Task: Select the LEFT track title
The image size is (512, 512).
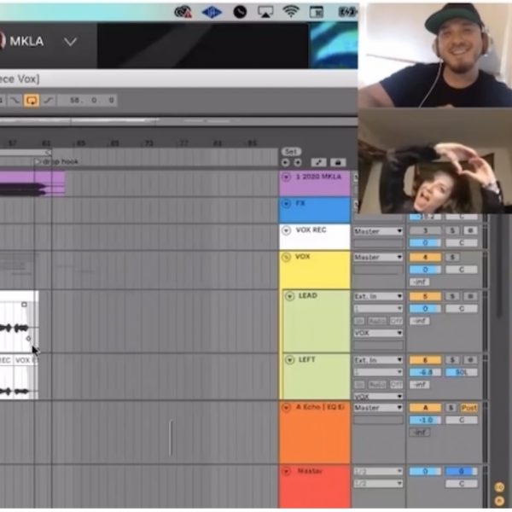Action: (x=306, y=359)
